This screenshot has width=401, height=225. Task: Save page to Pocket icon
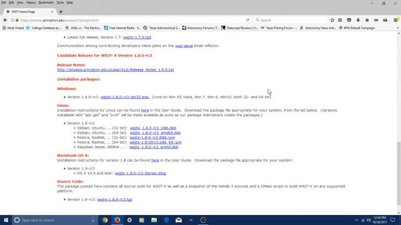click(x=349, y=20)
